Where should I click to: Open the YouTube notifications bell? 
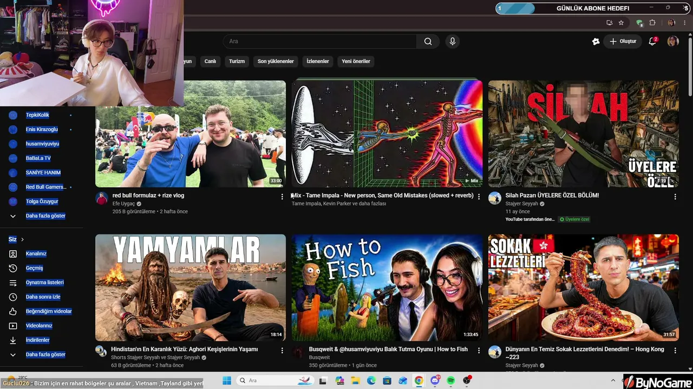click(652, 42)
